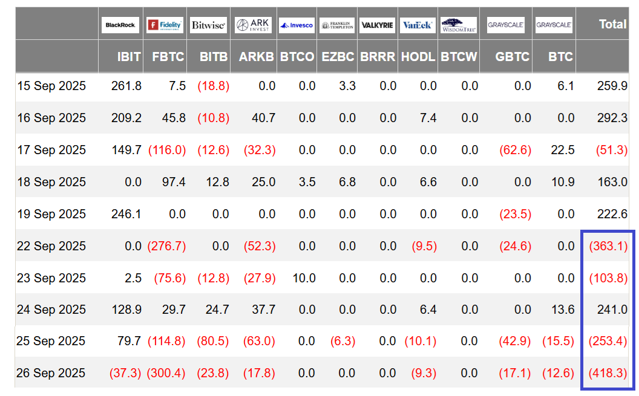Select the FBTC column header
The height and width of the screenshot is (396, 639).
(x=169, y=57)
